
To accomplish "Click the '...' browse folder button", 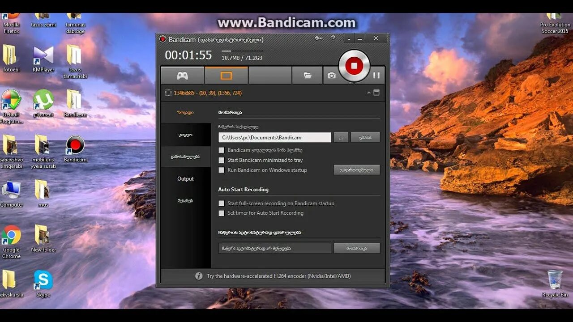I will coord(341,137).
